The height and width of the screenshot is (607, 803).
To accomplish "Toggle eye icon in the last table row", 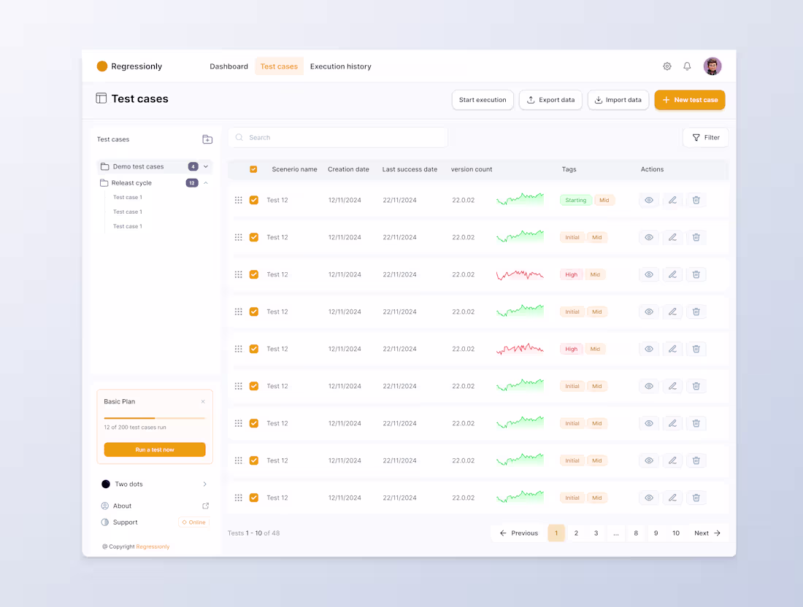I will coord(649,498).
